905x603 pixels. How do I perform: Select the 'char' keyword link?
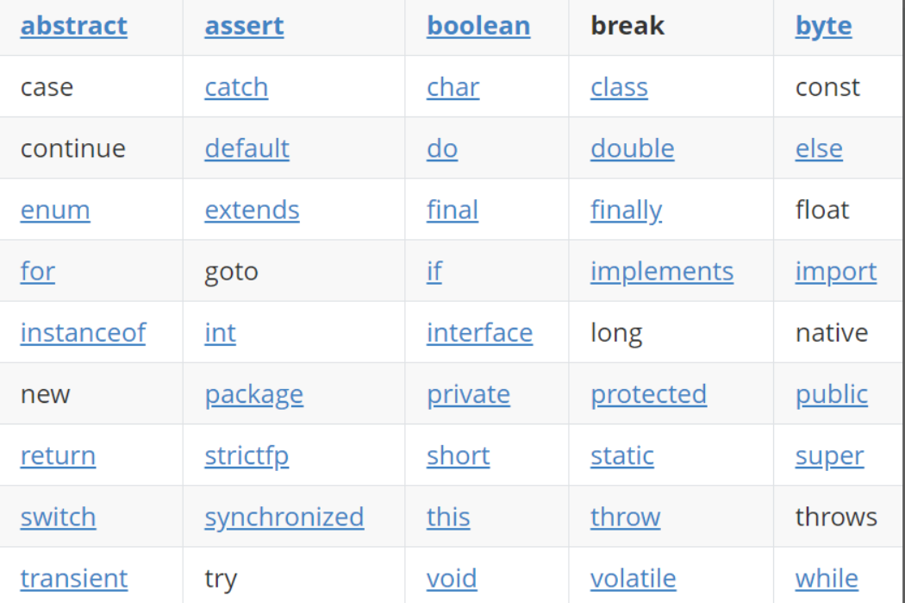pyautogui.click(x=452, y=87)
